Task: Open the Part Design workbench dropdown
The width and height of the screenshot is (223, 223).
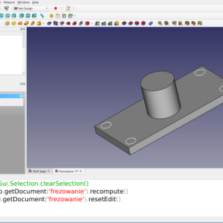Action: [31, 8]
